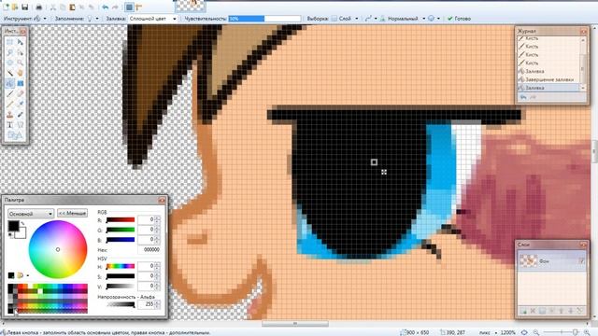Toggle visibility checkbox of Фон layer
The image size is (598, 336).
click(581, 261)
